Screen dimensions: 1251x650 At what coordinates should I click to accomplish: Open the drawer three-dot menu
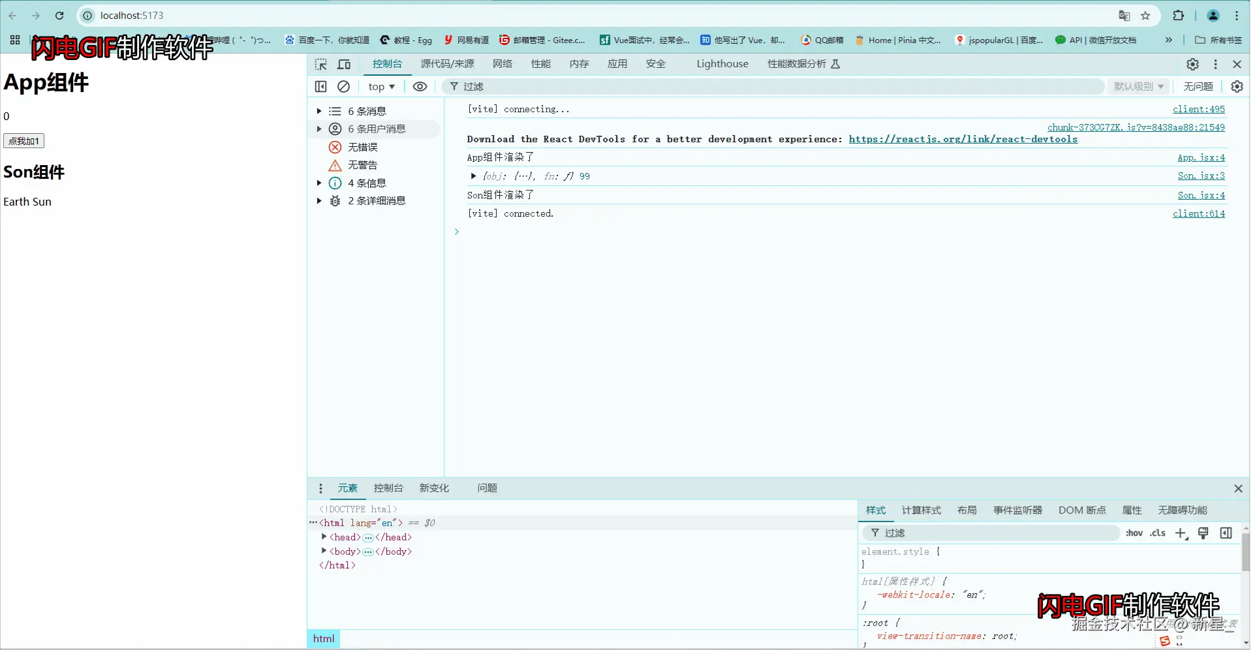click(320, 488)
